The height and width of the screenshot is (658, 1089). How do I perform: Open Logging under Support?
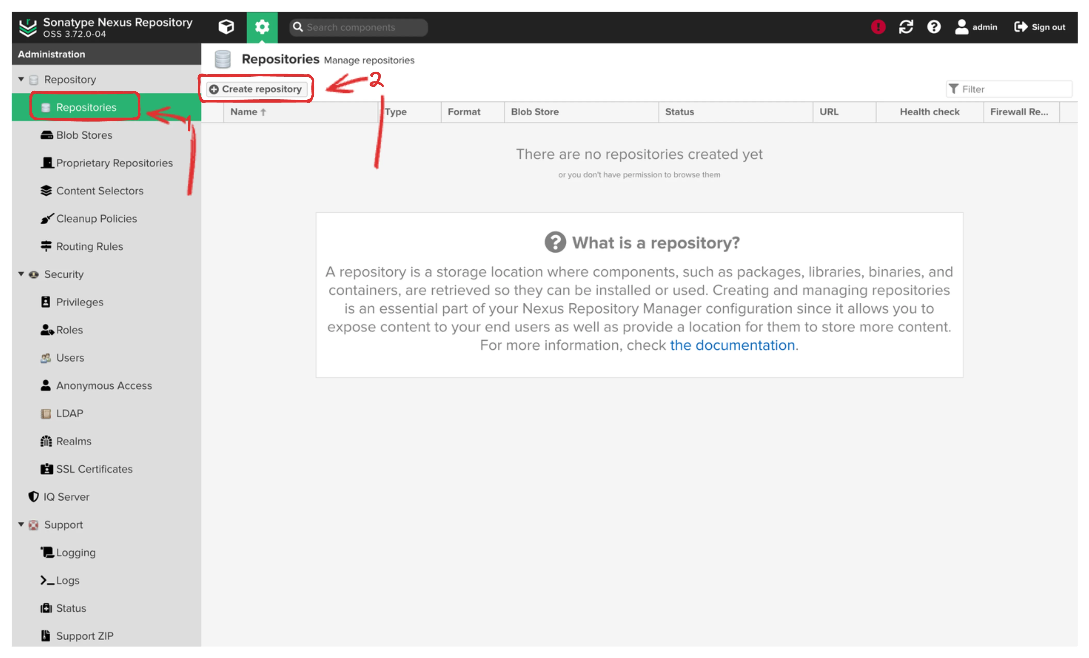click(106, 553)
